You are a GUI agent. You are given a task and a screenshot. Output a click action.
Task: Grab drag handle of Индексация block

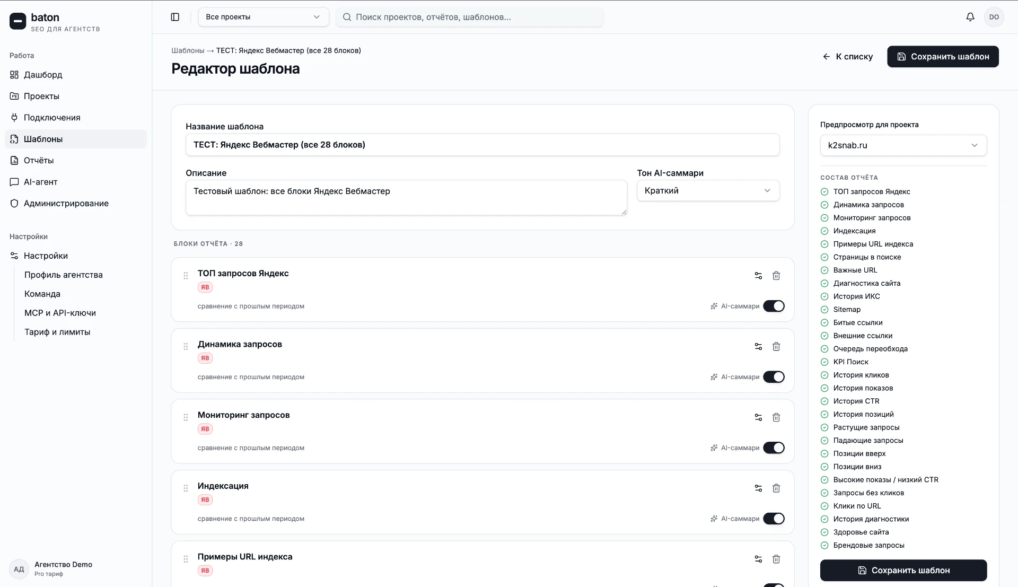(x=186, y=488)
